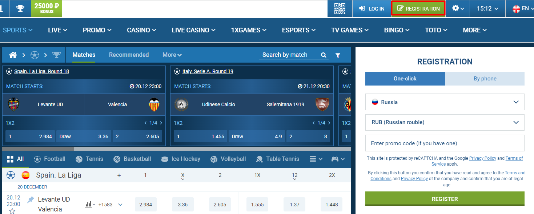Go to the home breadcrumb icon
This screenshot has width=534, height=214.
point(13,55)
